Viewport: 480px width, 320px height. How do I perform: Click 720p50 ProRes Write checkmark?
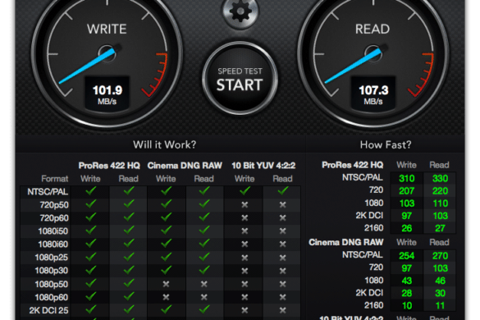tap(91, 203)
